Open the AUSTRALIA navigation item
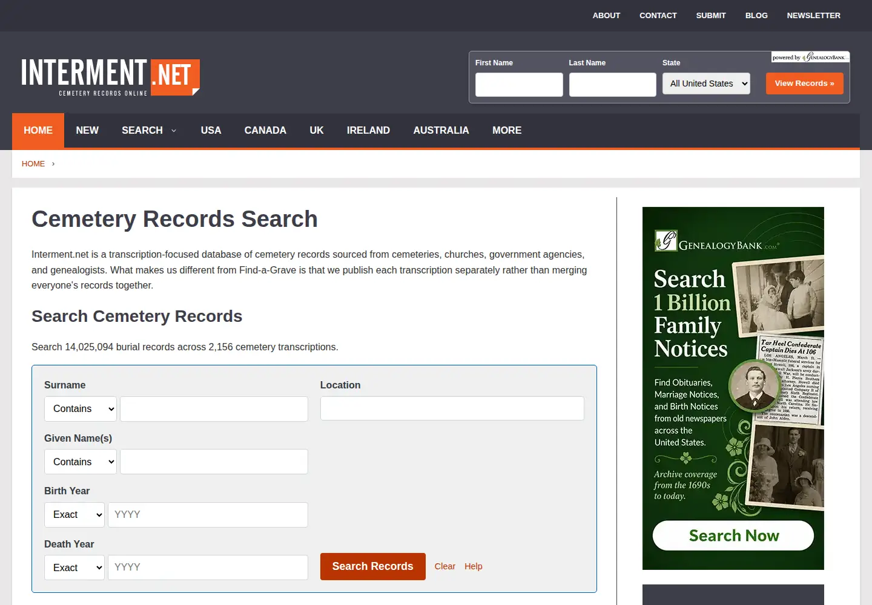Screen dimensions: 872x605 (441, 130)
